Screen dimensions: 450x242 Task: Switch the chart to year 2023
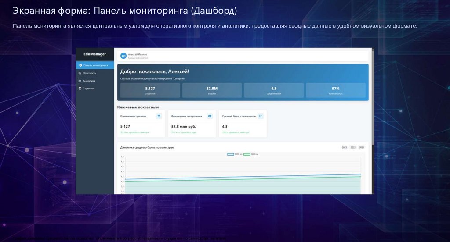point(345,147)
